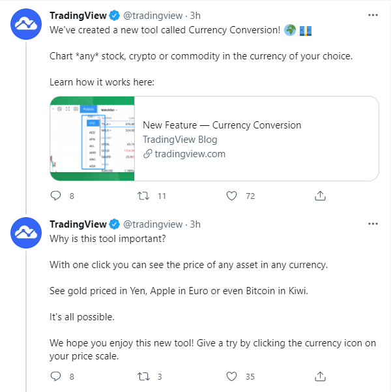
Task: Open more options for the first tweet
Action: (x=372, y=14)
